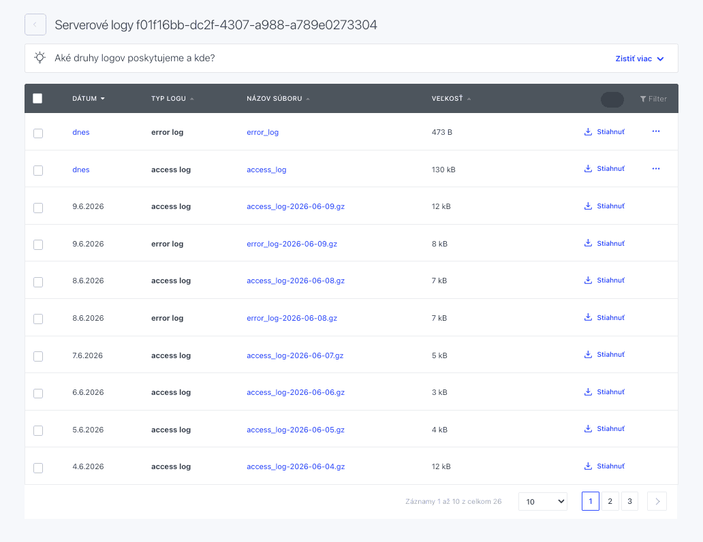This screenshot has height=542, width=703.
Task: Check the access_log-2026-06-05.gz row
Action: pyautogui.click(x=38, y=430)
